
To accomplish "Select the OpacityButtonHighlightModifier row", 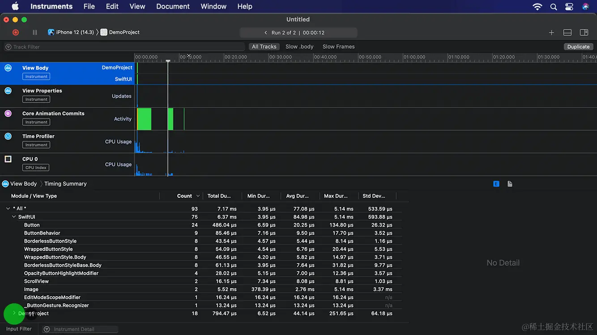I will point(201,273).
